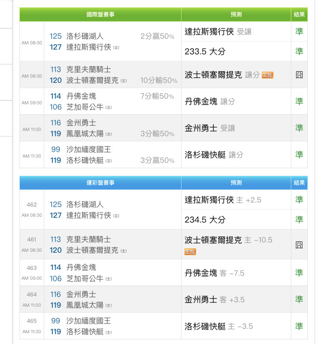Click game number 464
Viewport: 319px width, 344px height.
pyautogui.click(x=32, y=294)
